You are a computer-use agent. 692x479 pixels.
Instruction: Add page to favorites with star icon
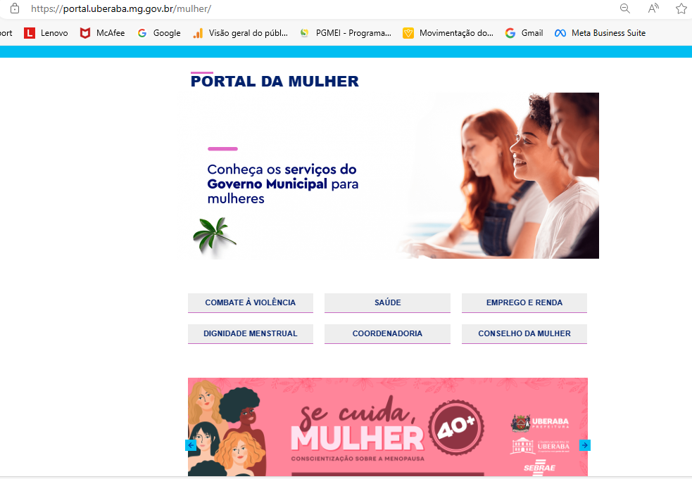click(681, 8)
